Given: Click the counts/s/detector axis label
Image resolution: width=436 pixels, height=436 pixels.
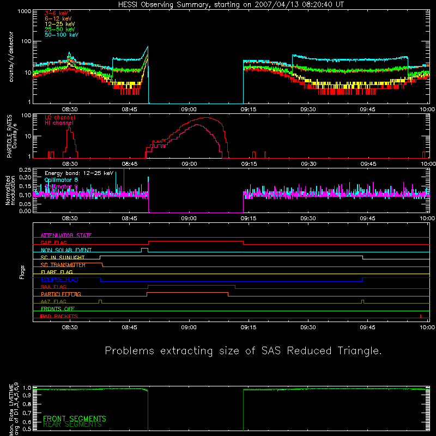Looking at the screenshot, I should (11, 57).
